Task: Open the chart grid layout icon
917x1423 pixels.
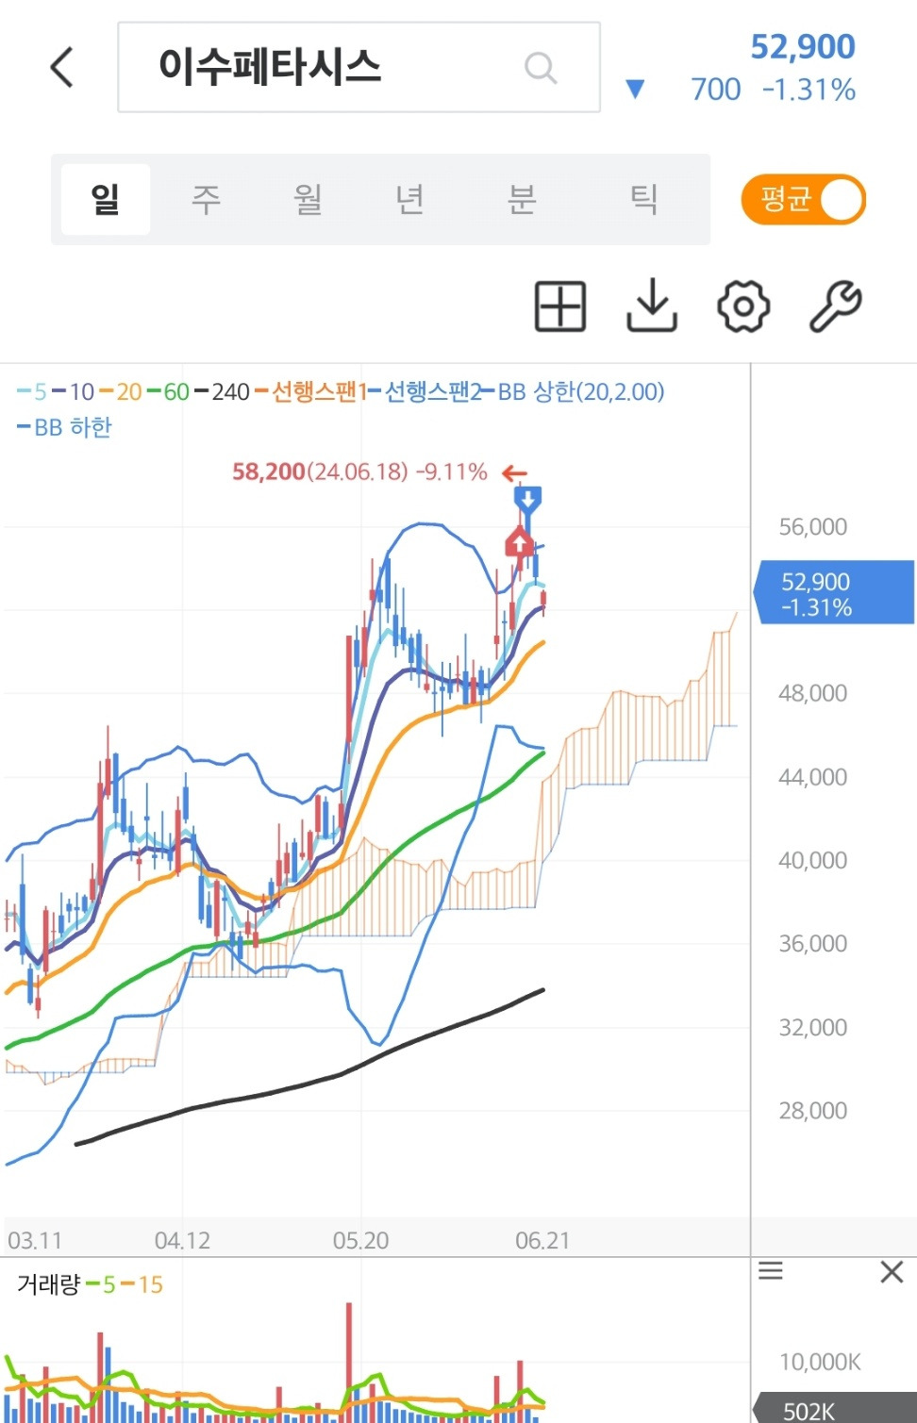Action: [x=560, y=306]
